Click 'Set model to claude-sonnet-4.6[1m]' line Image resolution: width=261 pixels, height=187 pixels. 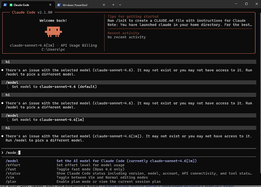48,120
